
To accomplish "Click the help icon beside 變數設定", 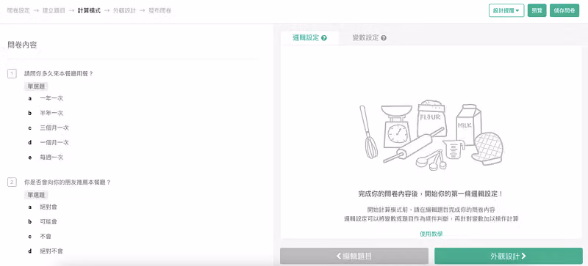I will point(384,38).
